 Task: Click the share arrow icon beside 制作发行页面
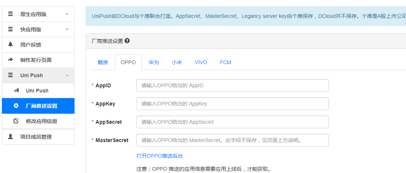[10, 60]
